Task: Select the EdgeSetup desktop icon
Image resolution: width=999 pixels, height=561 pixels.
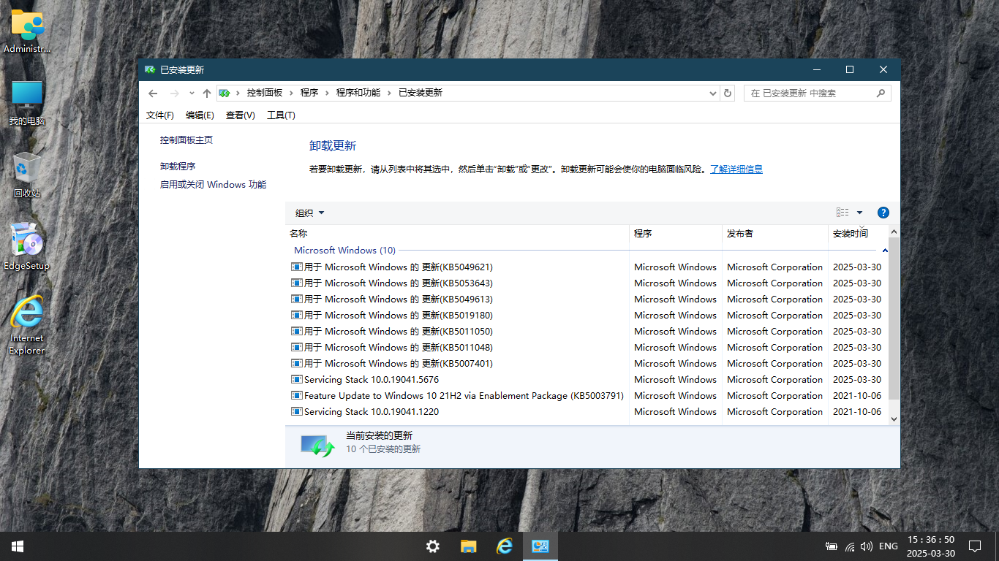Action: click(28, 247)
